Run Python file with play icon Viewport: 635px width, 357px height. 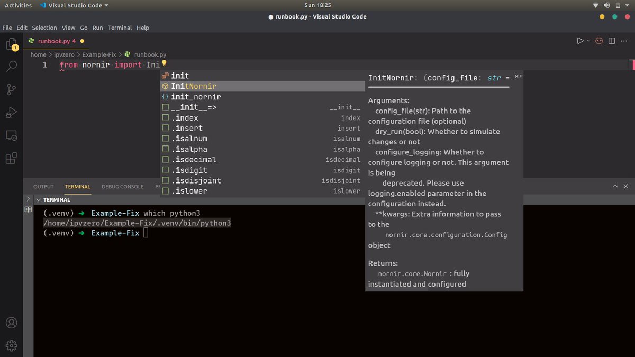[580, 41]
